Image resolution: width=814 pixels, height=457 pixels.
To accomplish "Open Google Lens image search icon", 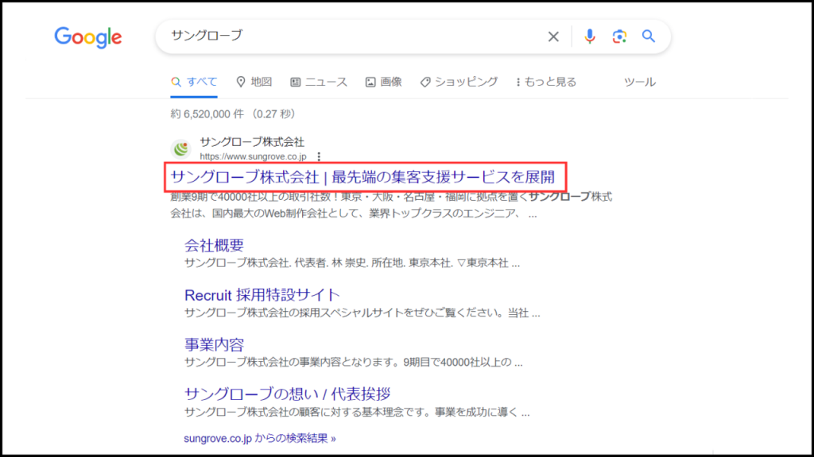I will coord(618,36).
